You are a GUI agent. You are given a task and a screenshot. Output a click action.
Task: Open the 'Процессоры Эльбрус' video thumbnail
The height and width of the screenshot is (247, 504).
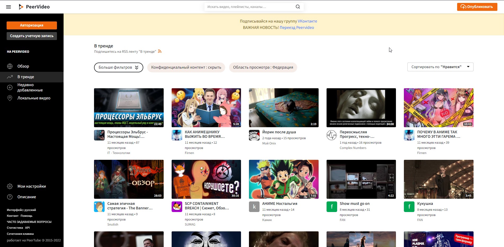coord(129,108)
